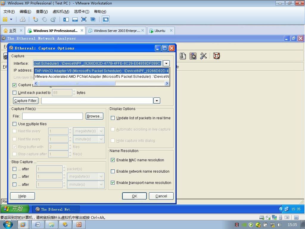Enable Limit each packet to checkbox
Image resolution: width=305 pixels, height=229 pixels.
14,93
